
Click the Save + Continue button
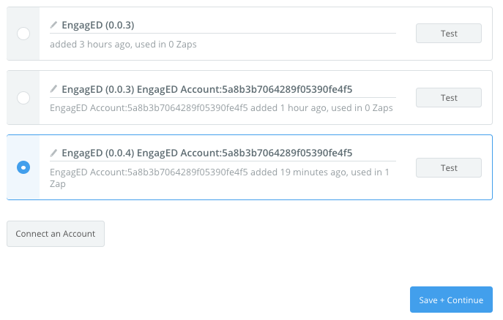(x=451, y=300)
